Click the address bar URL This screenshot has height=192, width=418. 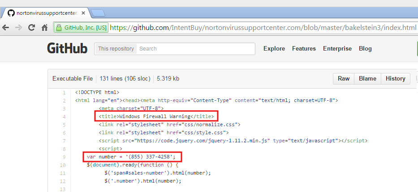(x=263, y=28)
